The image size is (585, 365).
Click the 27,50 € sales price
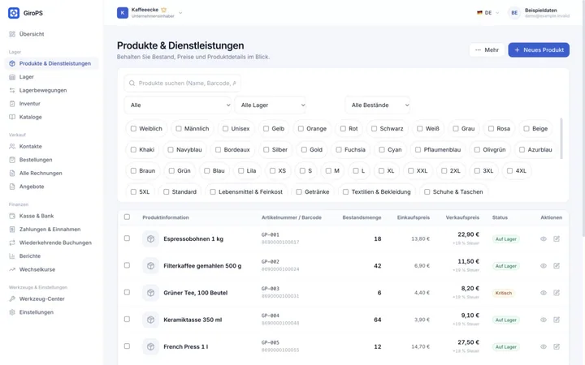[468, 342]
